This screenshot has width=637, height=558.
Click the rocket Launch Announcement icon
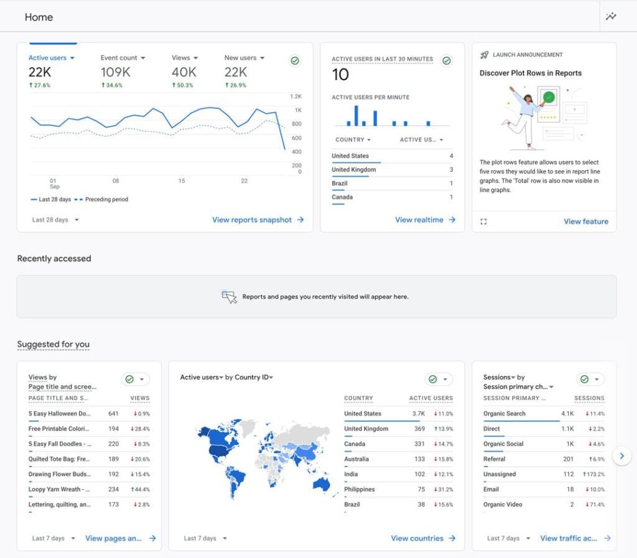[x=484, y=55]
